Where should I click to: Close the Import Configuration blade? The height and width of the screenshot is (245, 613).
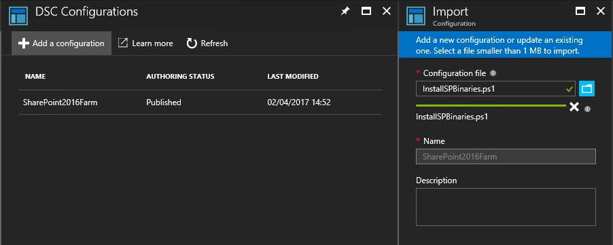click(601, 12)
